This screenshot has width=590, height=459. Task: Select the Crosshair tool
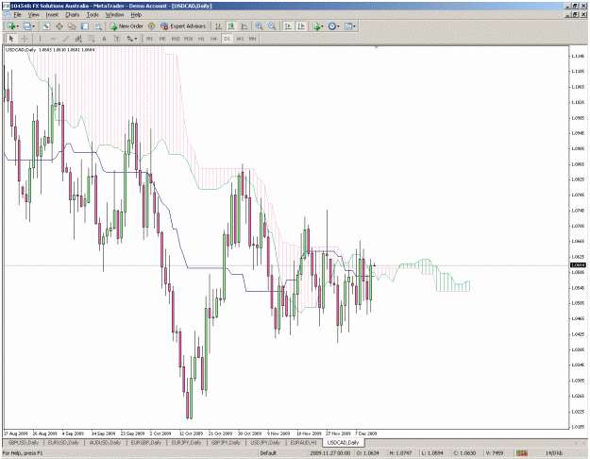25,39
